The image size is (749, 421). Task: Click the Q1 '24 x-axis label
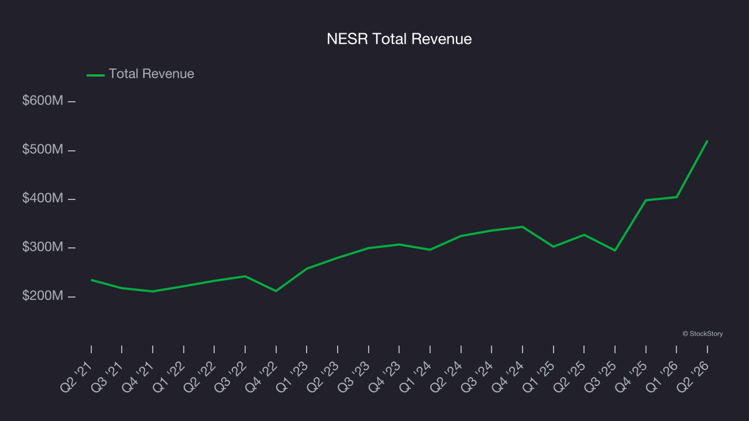(x=417, y=376)
